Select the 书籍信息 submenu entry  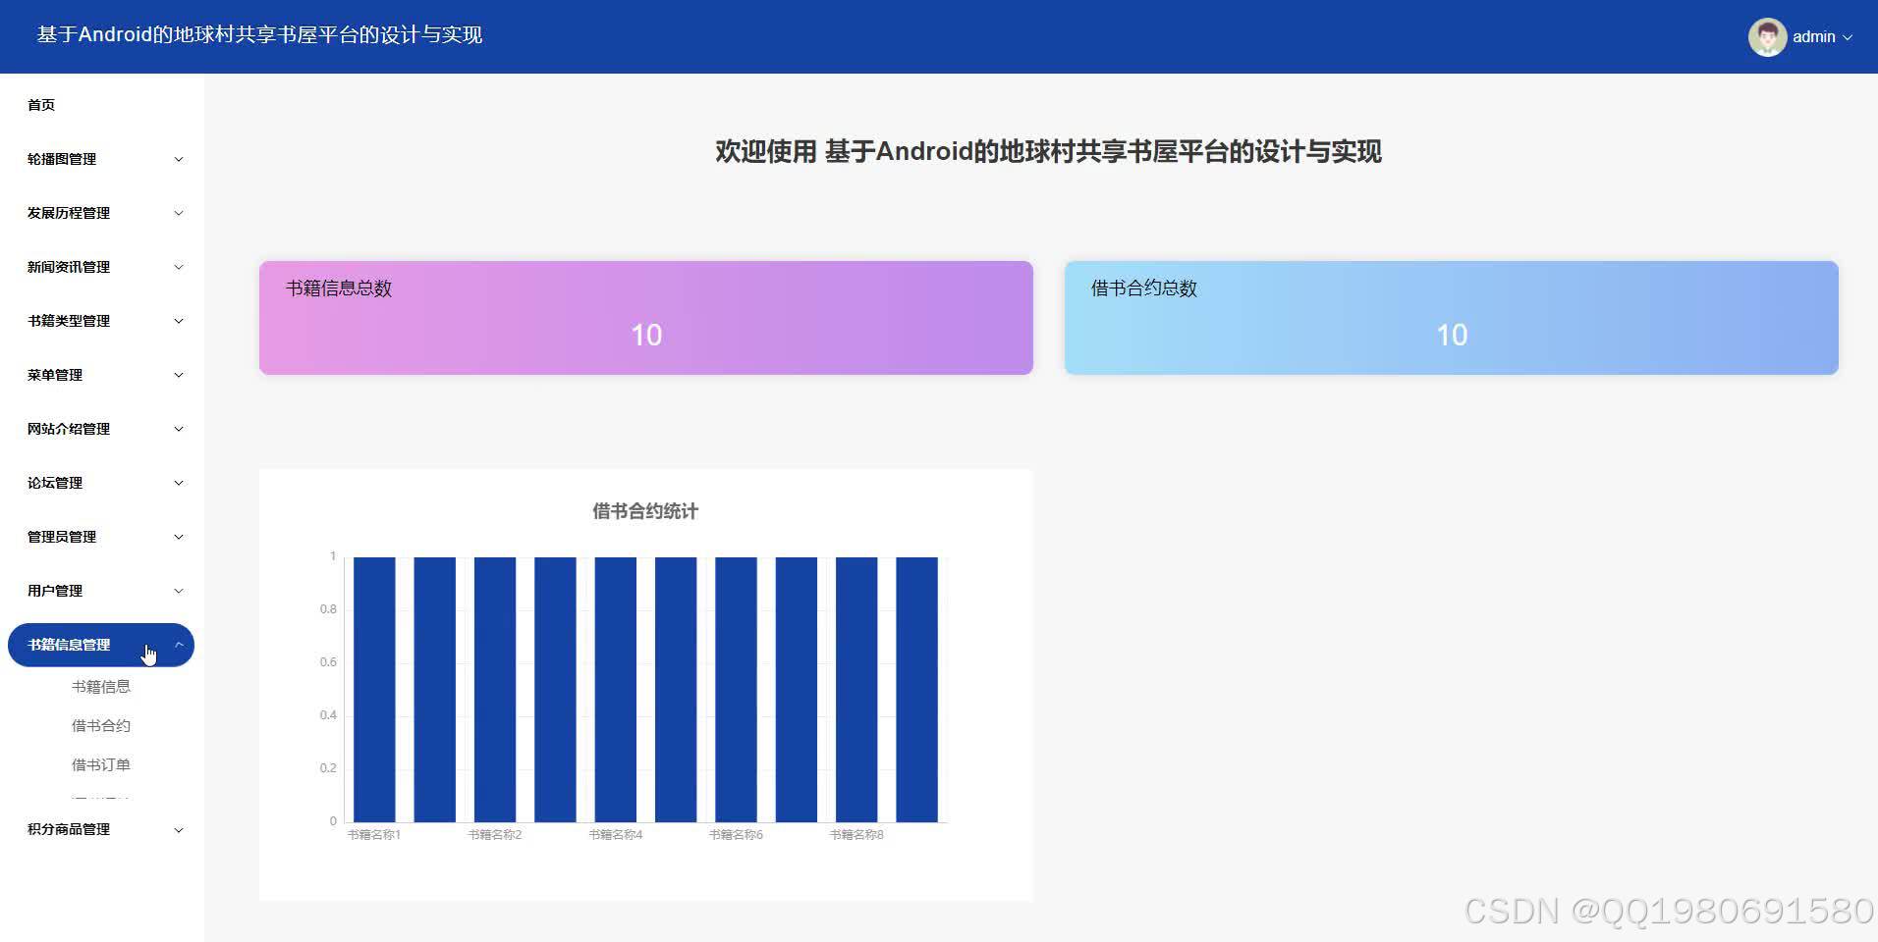coord(100,685)
